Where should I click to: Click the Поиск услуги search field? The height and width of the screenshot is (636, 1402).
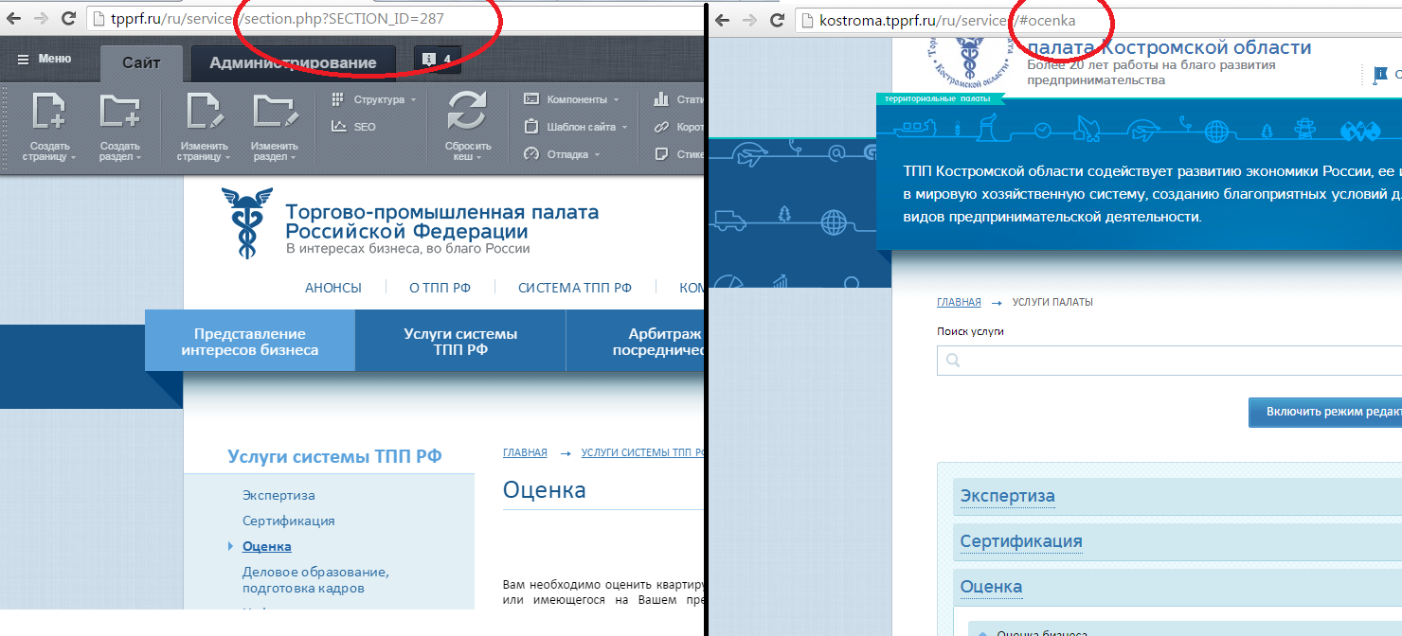point(1169,361)
